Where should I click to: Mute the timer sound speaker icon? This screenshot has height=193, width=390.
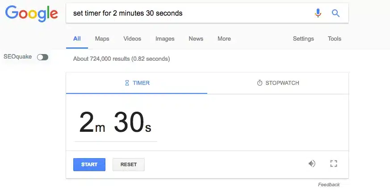[311, 164]
